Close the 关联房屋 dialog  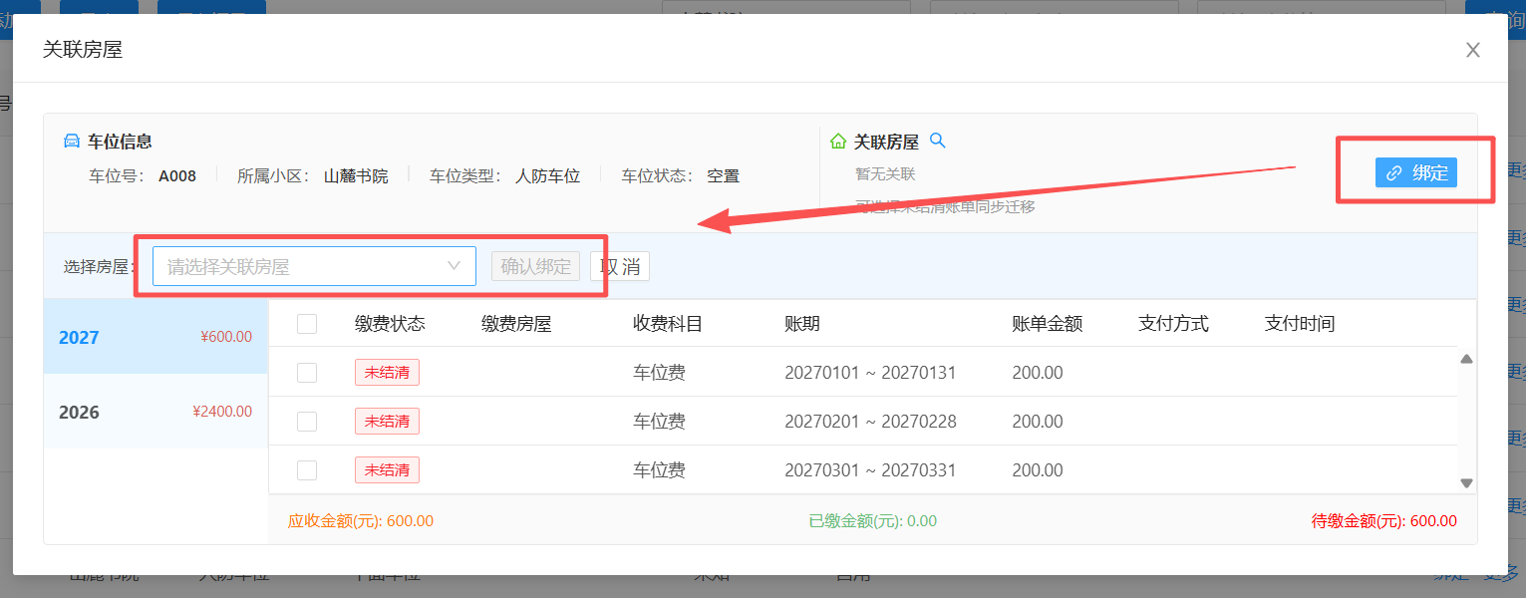(1472, 50)
